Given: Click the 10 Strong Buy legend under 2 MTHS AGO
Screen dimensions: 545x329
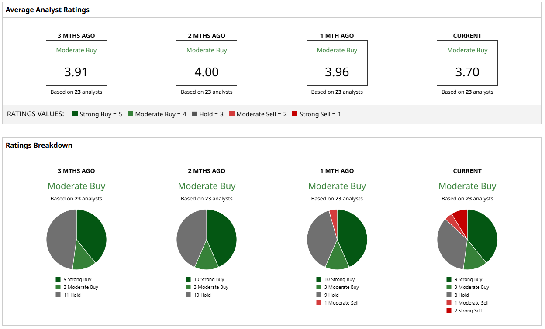Looking at the screenshot, I should [205, 279].
